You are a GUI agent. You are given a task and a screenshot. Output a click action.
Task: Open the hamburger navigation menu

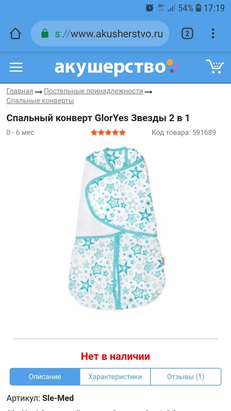(16, 67)
